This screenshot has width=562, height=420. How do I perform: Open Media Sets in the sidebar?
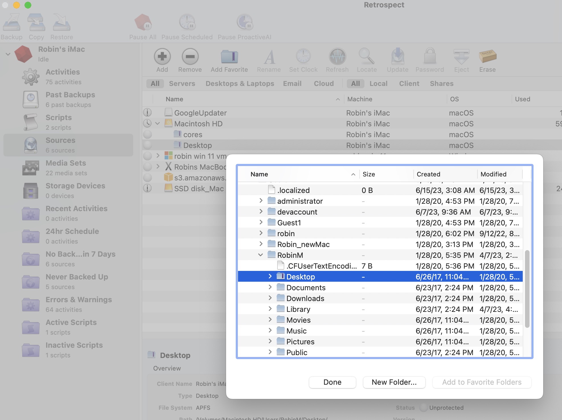[x=68, y=168]
